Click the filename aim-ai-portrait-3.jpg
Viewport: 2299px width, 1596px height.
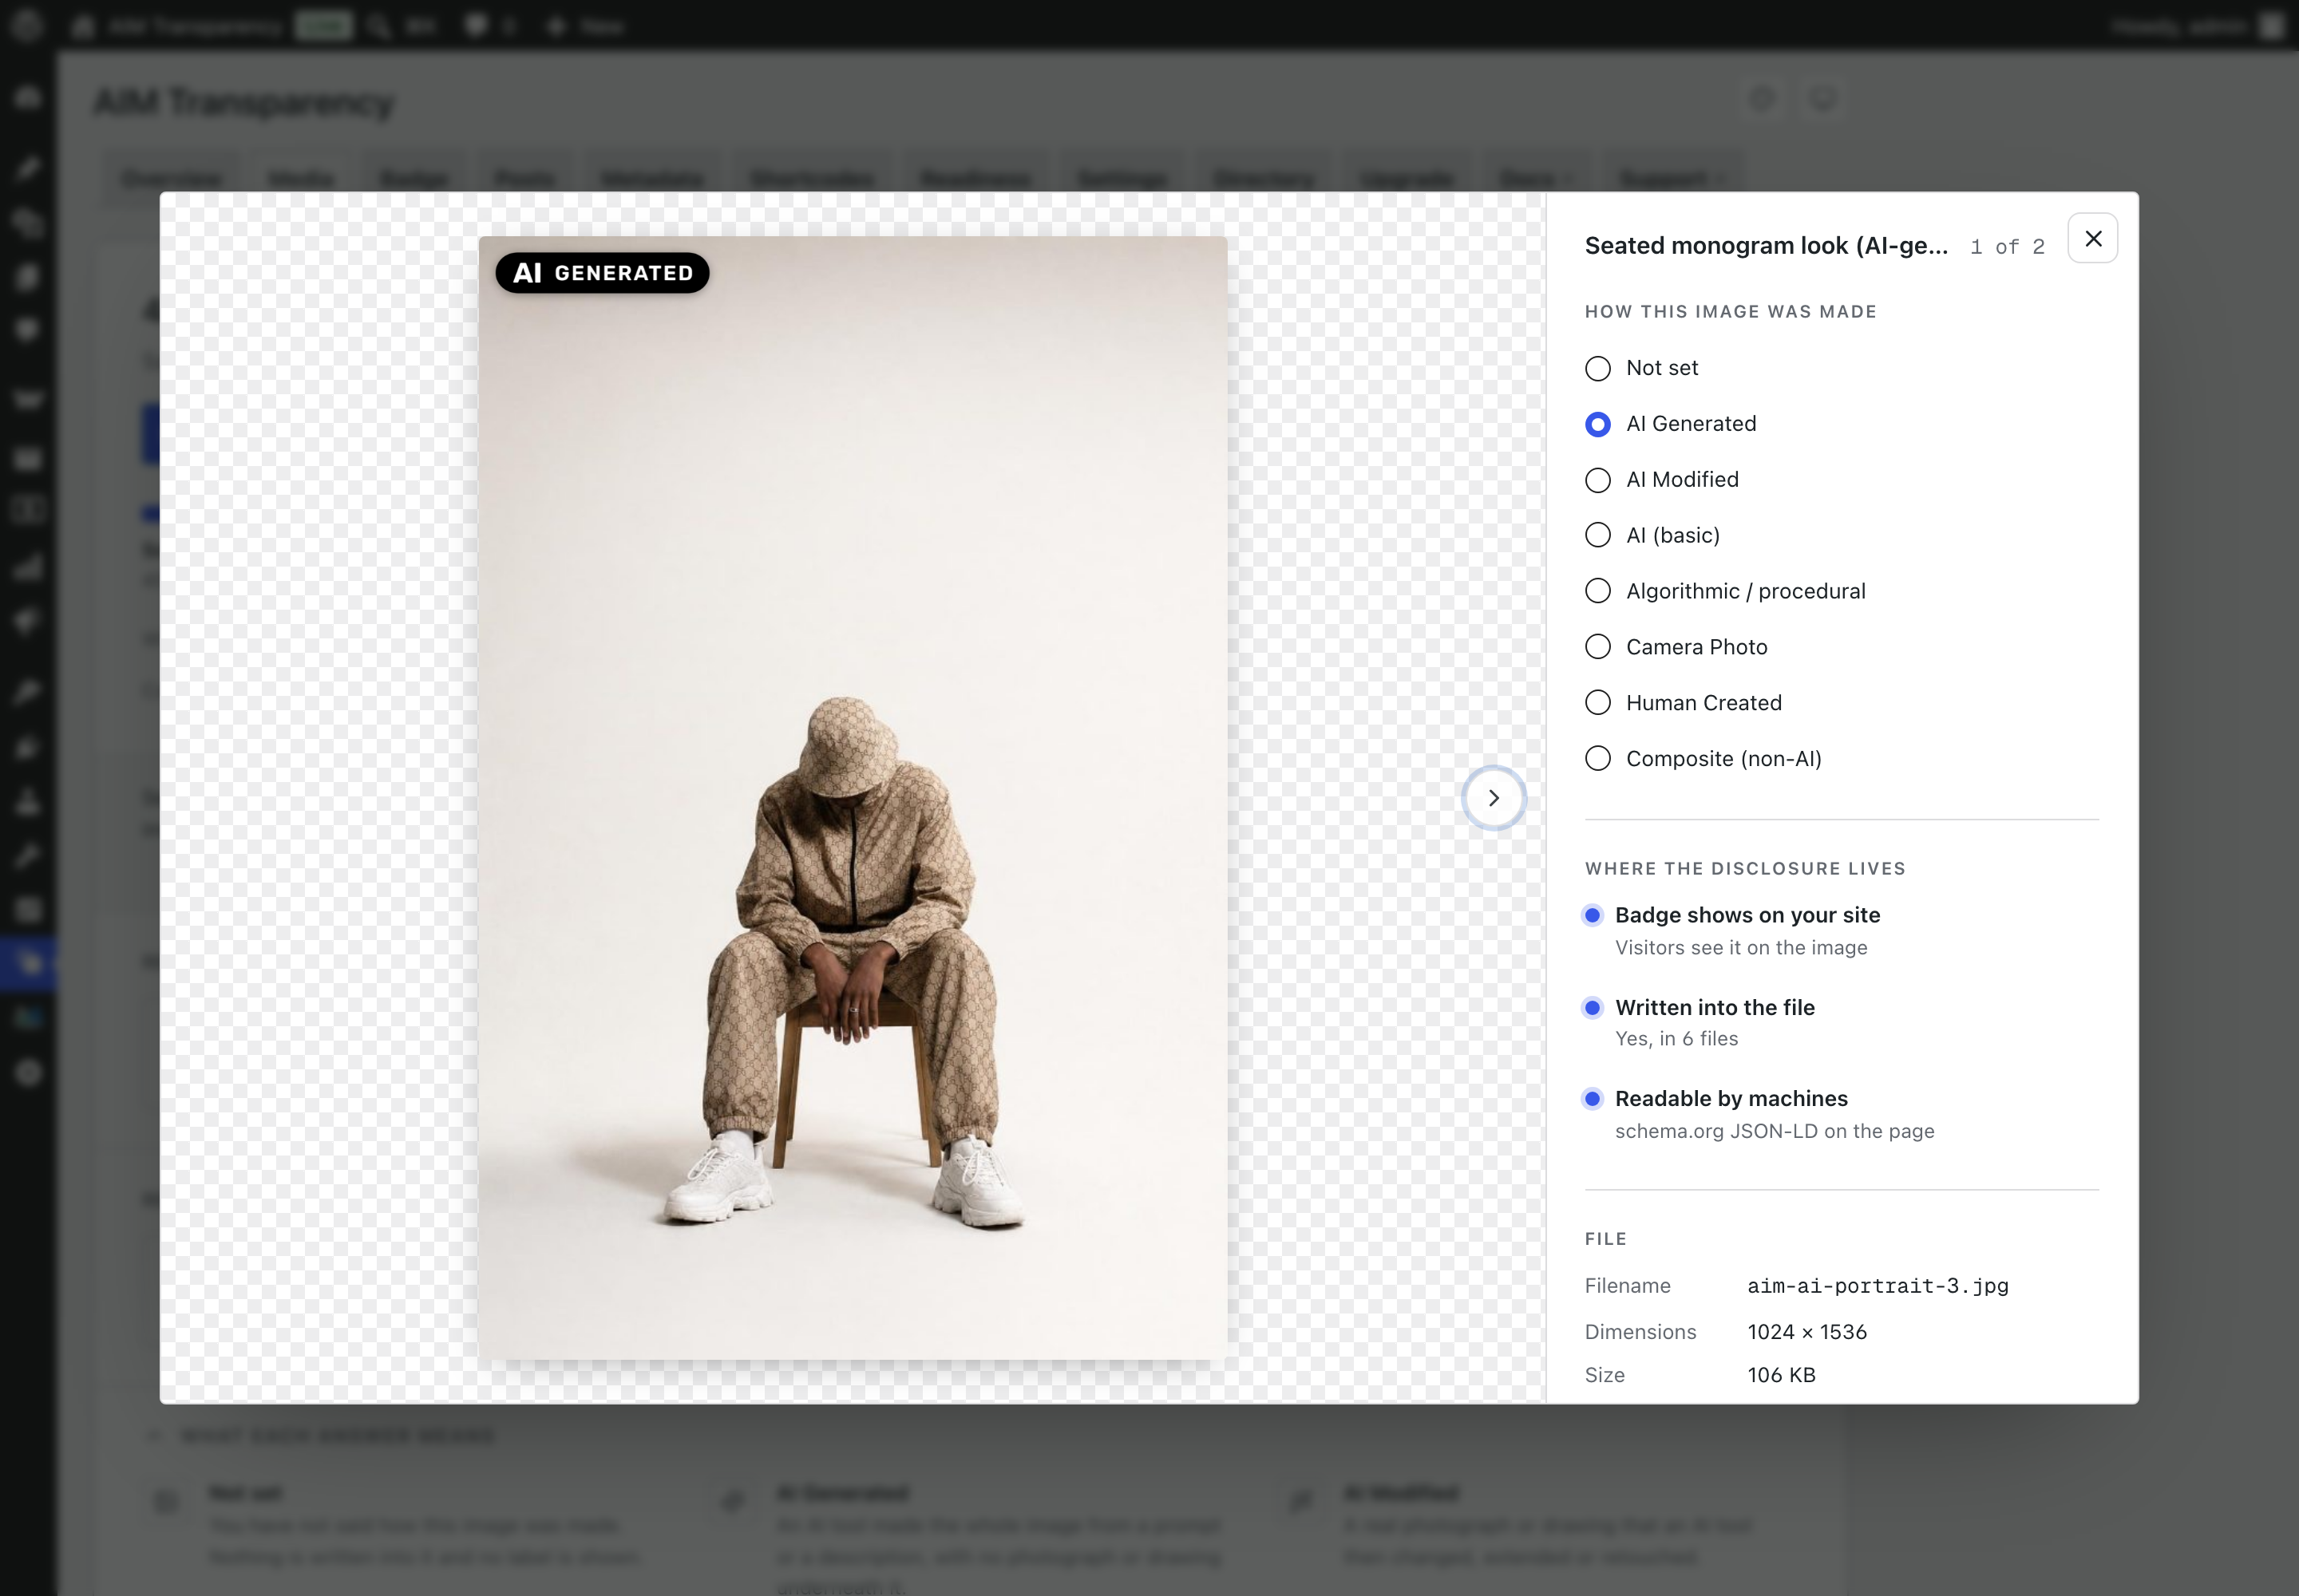(x=1877, y=1286)
